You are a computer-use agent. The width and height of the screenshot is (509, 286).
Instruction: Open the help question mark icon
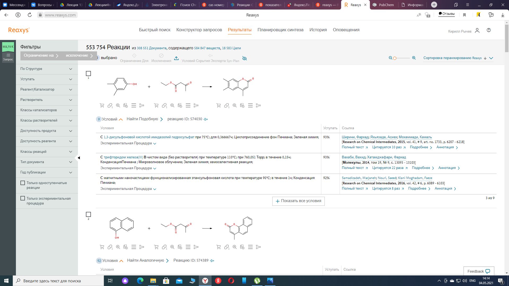pyautogui.click(x=489, y=30)
